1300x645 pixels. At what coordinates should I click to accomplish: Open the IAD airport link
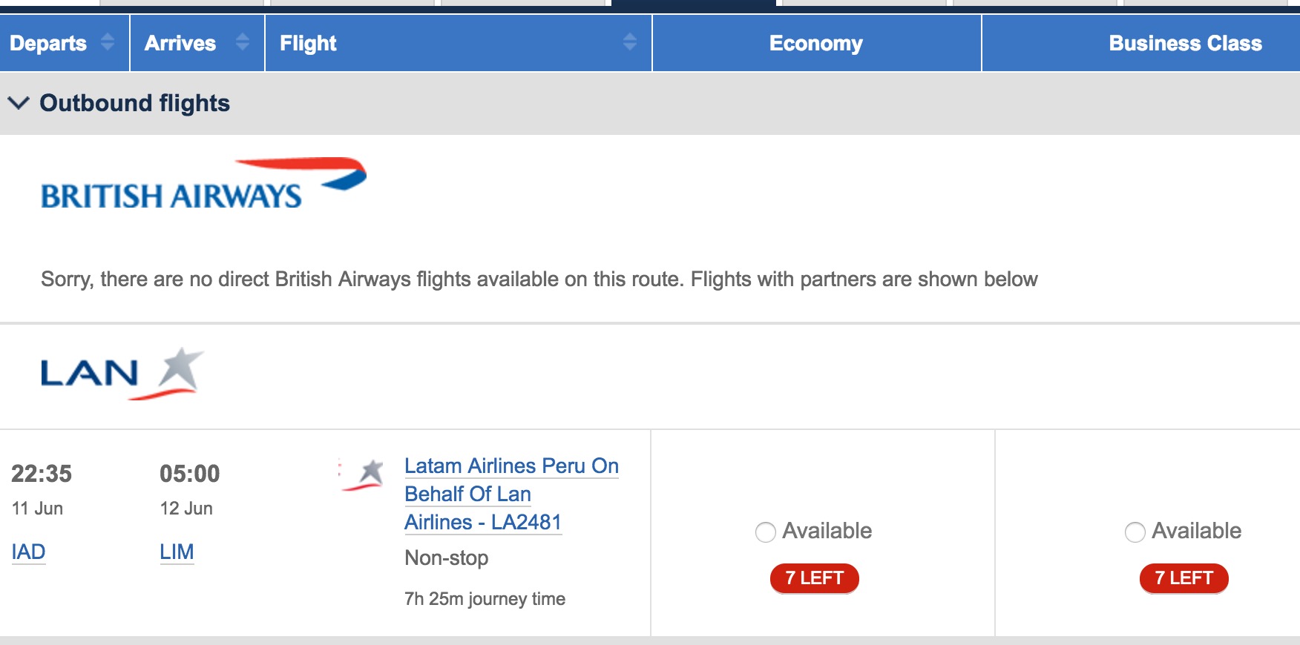(29, 552)
